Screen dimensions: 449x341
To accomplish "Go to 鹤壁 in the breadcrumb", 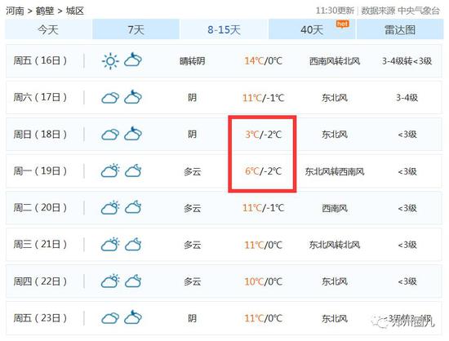I will 45,11.
